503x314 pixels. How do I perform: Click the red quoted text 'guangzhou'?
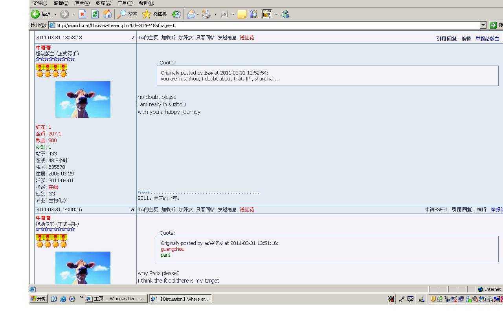pyautogui.click(x=173, y=249)
